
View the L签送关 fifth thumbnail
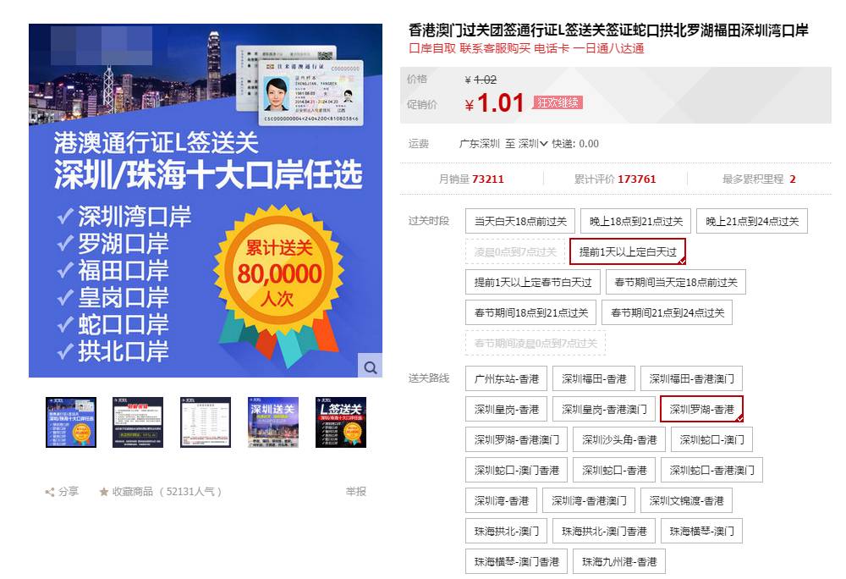(341, 422)
